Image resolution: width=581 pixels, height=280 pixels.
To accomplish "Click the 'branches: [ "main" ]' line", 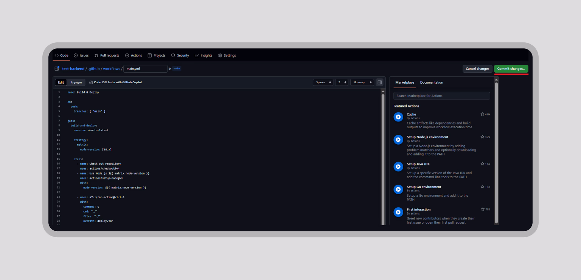I will click(90, 111).
